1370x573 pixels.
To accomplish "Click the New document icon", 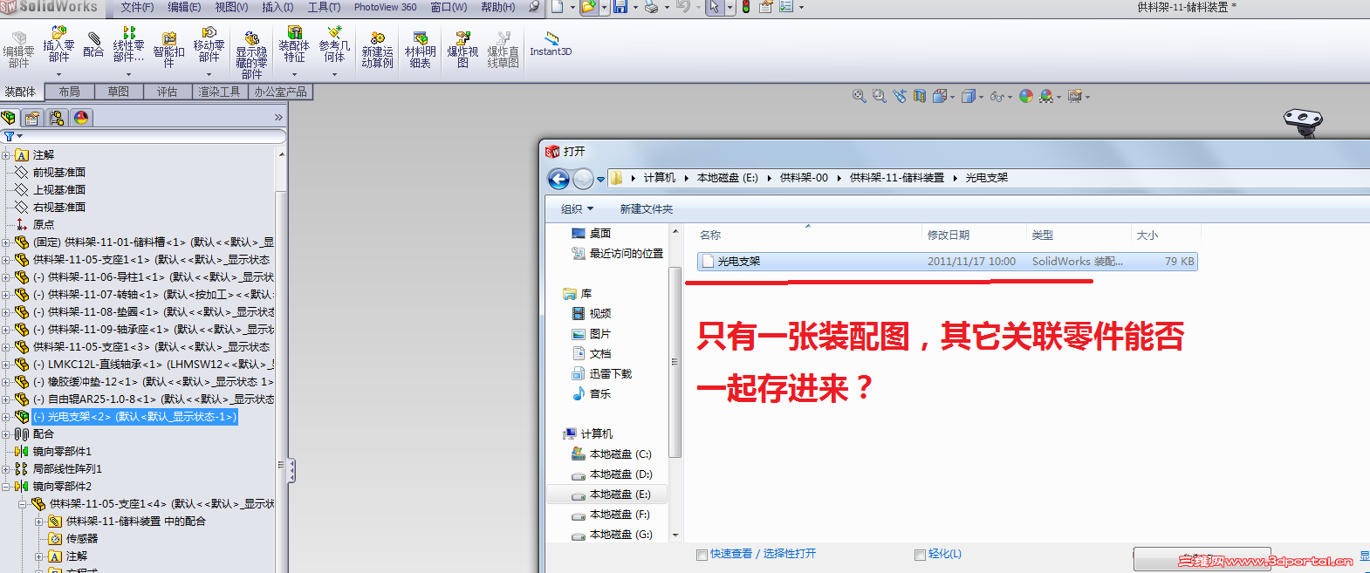I will (x=558, y=7).
